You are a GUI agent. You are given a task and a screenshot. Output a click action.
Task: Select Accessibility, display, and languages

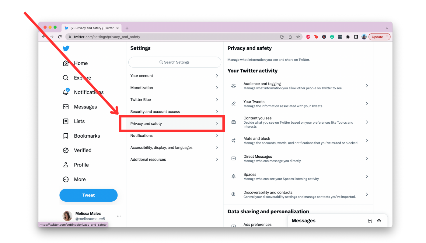(175, 148)
